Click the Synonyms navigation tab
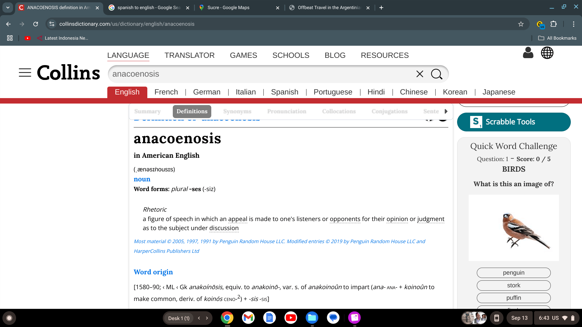The width and height of the screenshot is (582, 327). (x=237, y=111)
